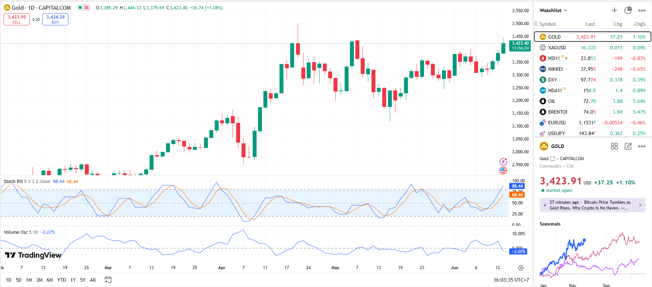Click the grid layout icon in GOLD details
Screen dimensions: 652x287
click(x=614, y=146)
